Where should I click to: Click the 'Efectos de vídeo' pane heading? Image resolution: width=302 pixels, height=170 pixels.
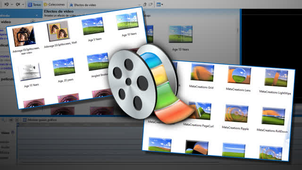[59, 11]
